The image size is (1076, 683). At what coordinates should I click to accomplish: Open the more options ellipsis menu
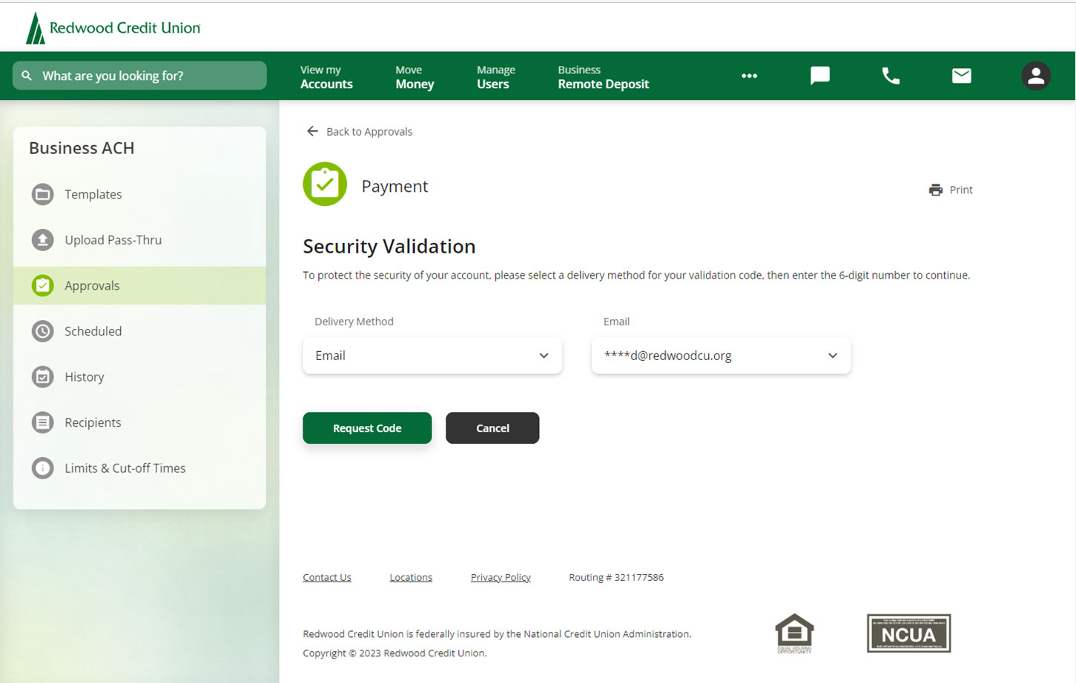[x=749, y=76]
